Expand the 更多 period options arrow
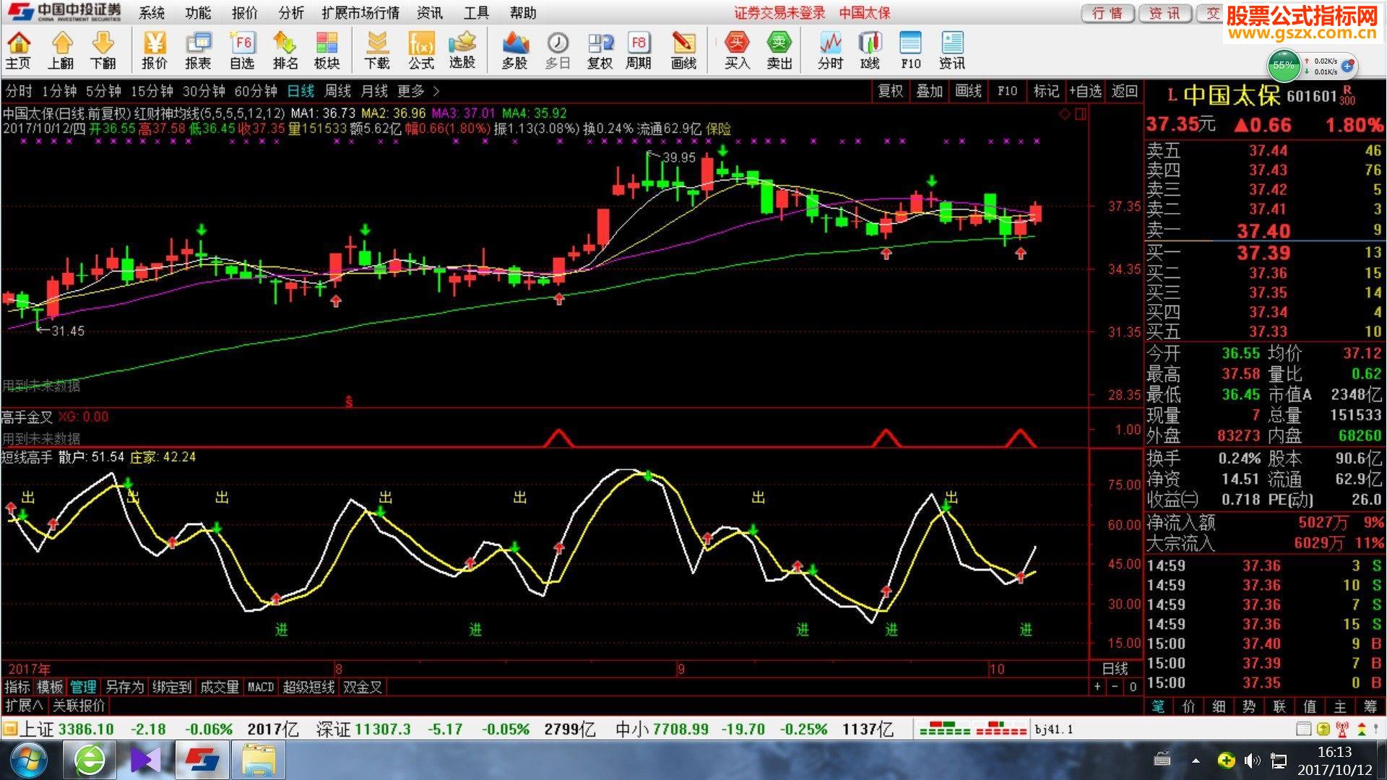The width and height of the screenshot is (1387, 780). click(436, 91)
